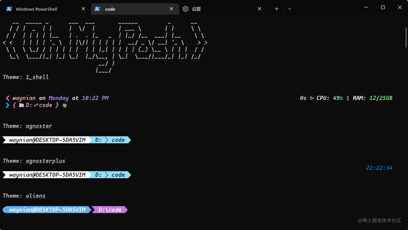Open the 设置 settings tab
Screen dimensions: 408x230
[223, 9]
